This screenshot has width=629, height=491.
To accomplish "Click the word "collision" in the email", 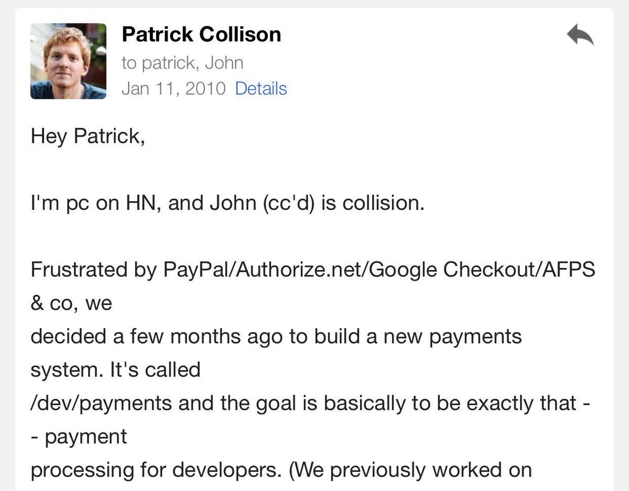I will point(382,203).
